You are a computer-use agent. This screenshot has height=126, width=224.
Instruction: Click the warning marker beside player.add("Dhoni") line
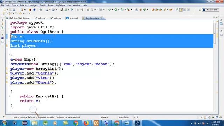point(7,83)
